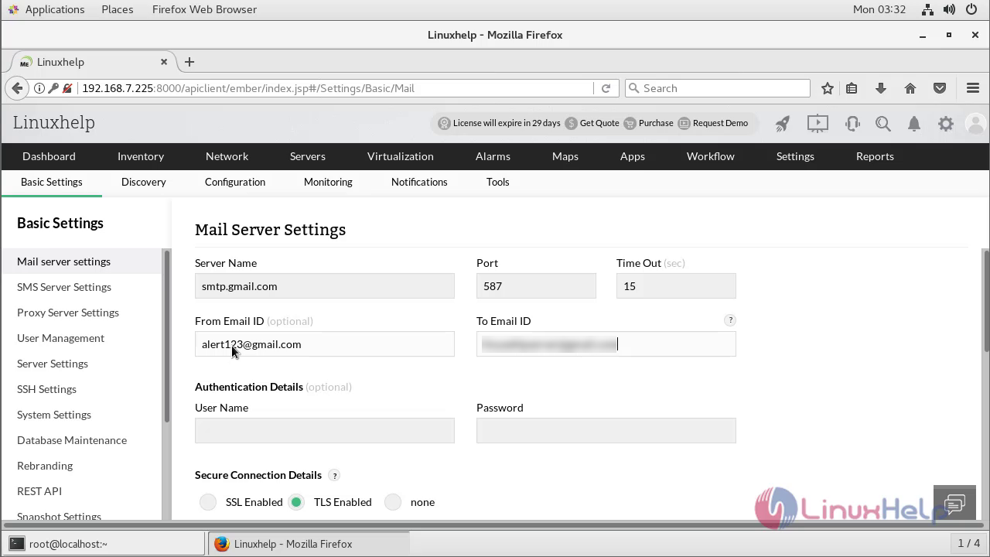Image resolution: width=990 pixels, height=557 pixels.
Task: Click the rocket quick-start icon
Action: click(783, 123)
